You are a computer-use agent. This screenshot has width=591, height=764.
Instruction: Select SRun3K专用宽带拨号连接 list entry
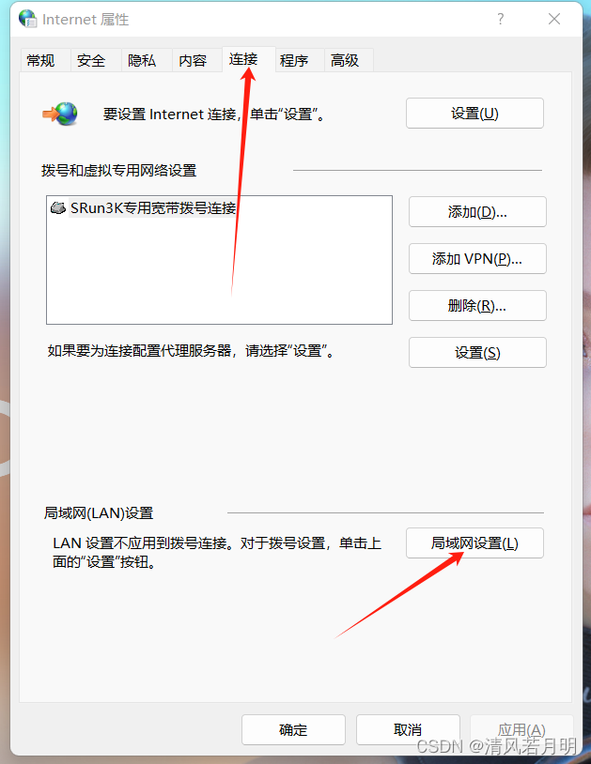144,208
